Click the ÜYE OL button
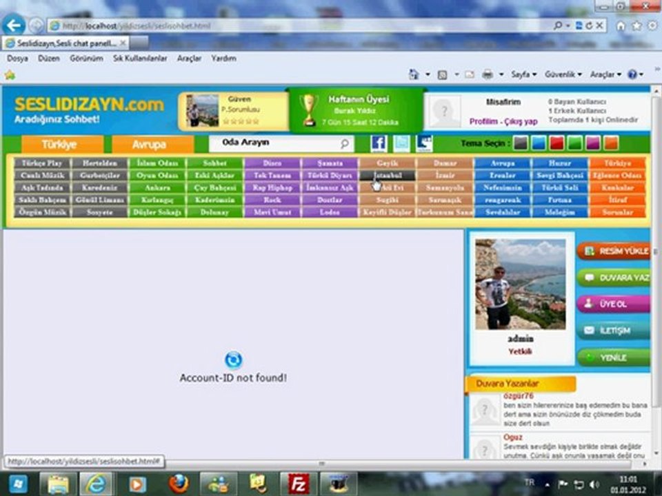 pos(613,304)
